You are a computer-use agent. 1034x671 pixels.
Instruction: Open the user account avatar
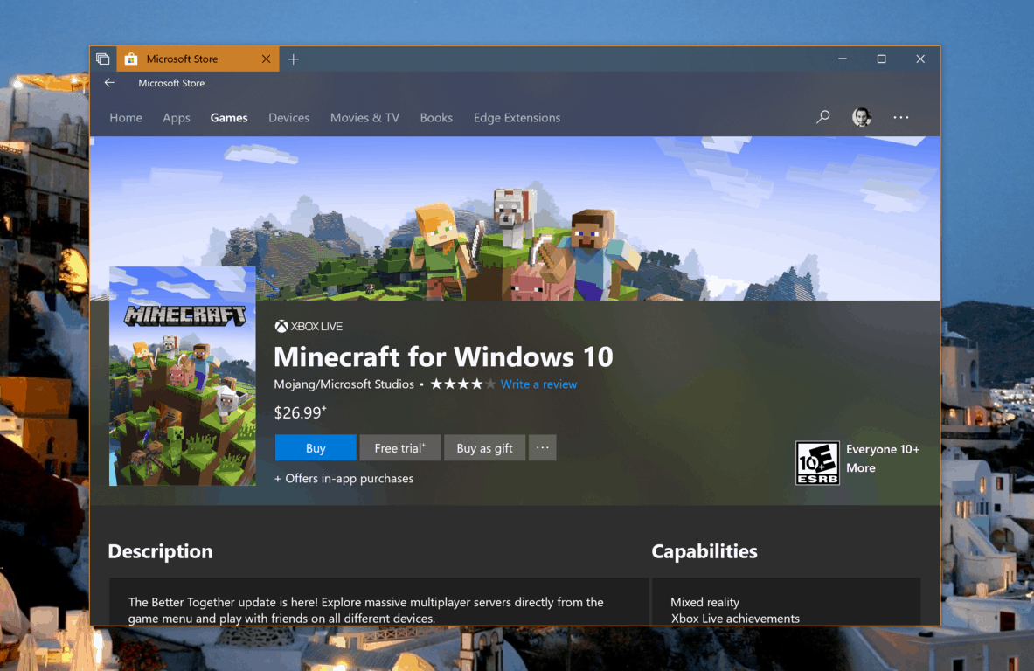tap(862, 117)
